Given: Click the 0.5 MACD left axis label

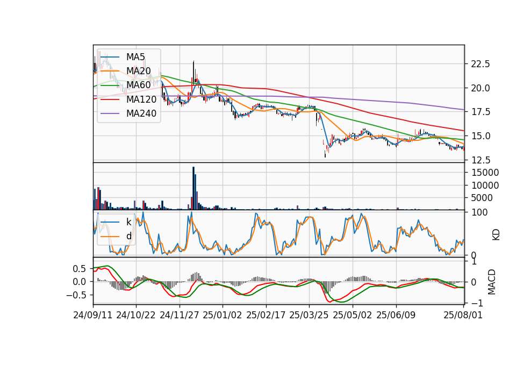Looking at the screenshot, I should 80,269.
